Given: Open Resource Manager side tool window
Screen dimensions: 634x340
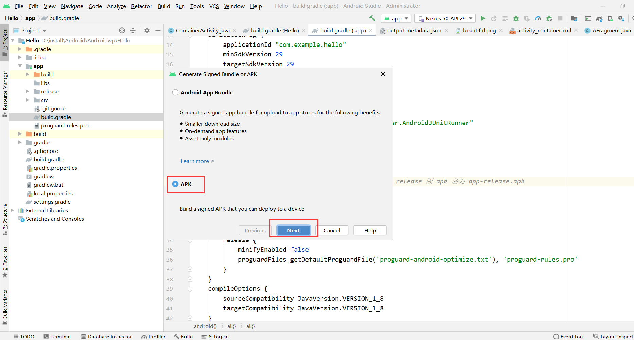Looking at the screenshot, I should pyautogui.click(x=5, y=93).
